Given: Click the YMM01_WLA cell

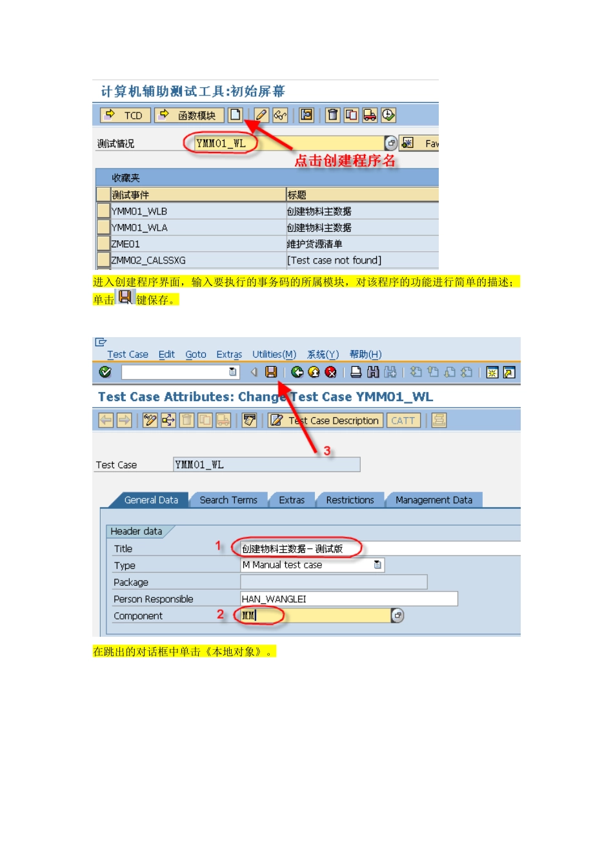Looking at the screenshot, I should (198, 227).
